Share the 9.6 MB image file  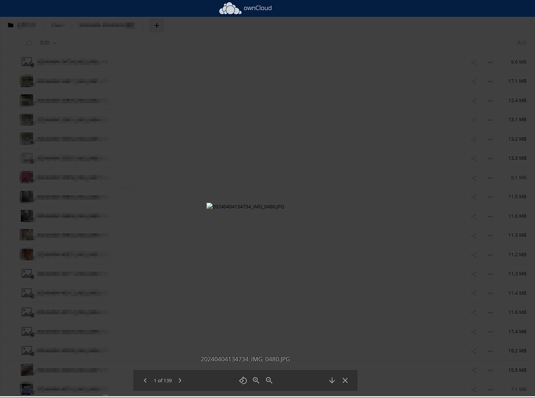coord(473,62)
